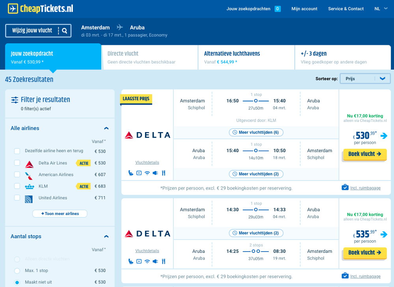Click the power outlet icon
This screenshot has width=394, height=287.
click(x=155, y=172)
